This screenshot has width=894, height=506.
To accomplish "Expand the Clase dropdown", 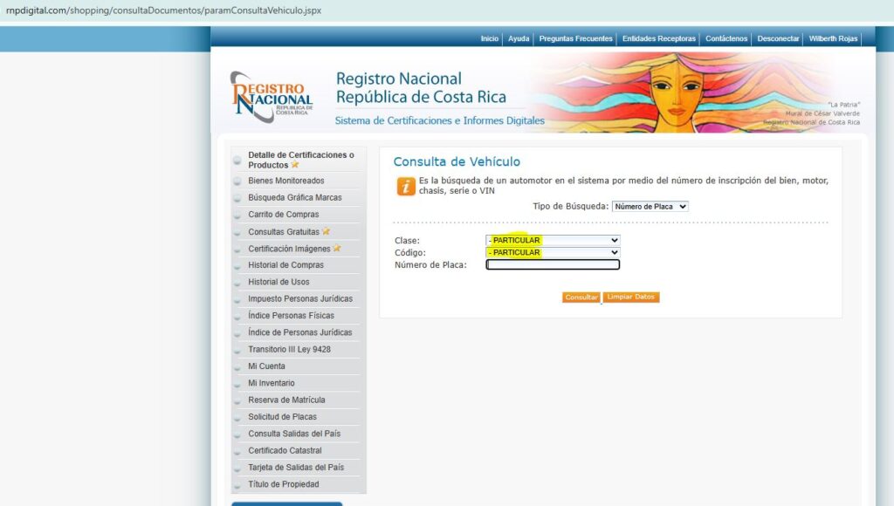I will point(553,240).
